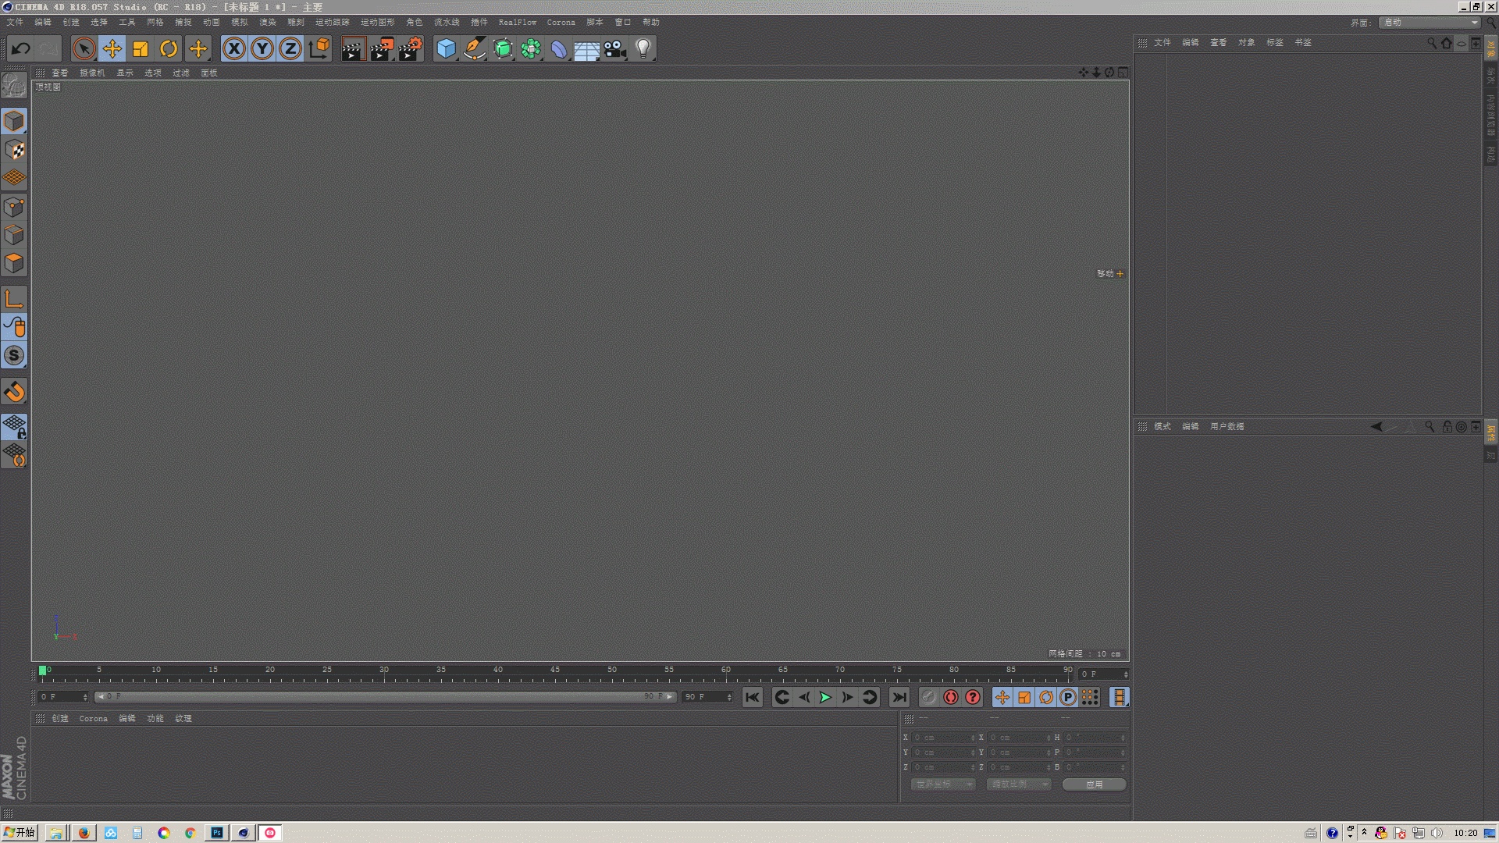1499x843 pixels.
Task: Open the Corona menu in menu bar
Action: [x=561, y=23]
